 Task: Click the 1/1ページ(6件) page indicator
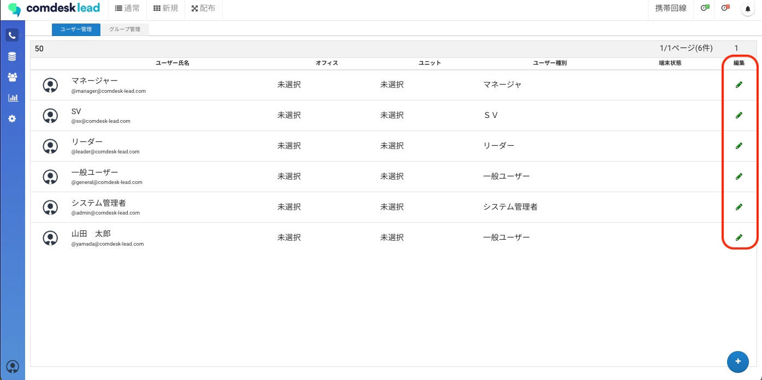point(686,48)
